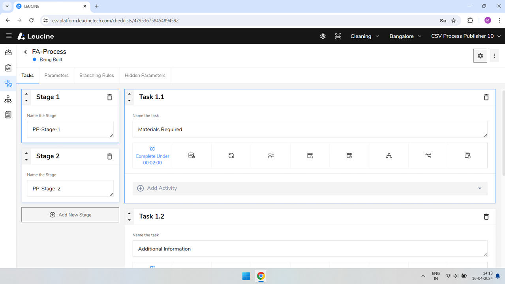This screenshot has height=284, width=505.
Task: Move Stage 1 up
Action: coord(26,94)
